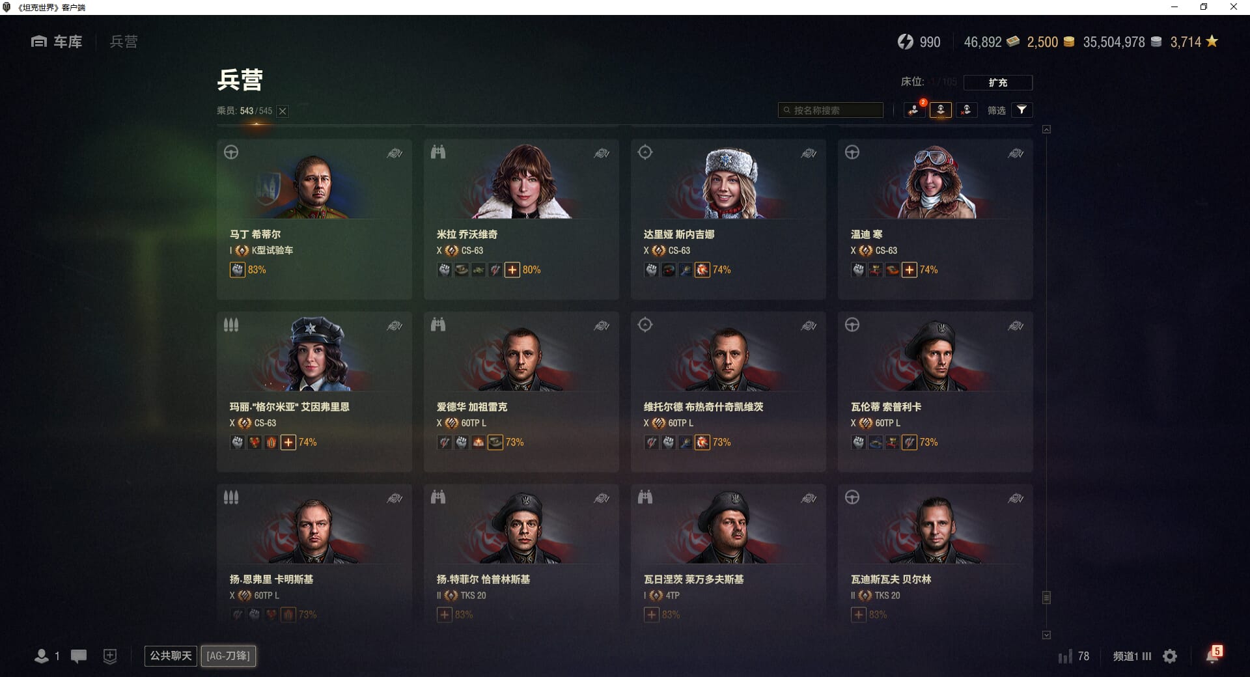Click the crew list scroll down arrow
Image resolution: width=1250 pixels, height=677 pixels.
[x=1046, y=635]
